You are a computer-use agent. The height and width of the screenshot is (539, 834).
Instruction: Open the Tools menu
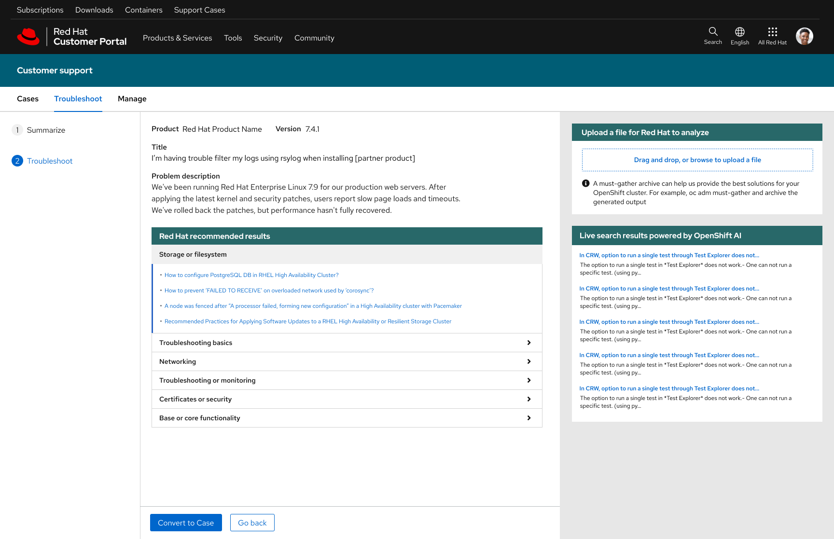pyautogui.click(x=233, y=38)
